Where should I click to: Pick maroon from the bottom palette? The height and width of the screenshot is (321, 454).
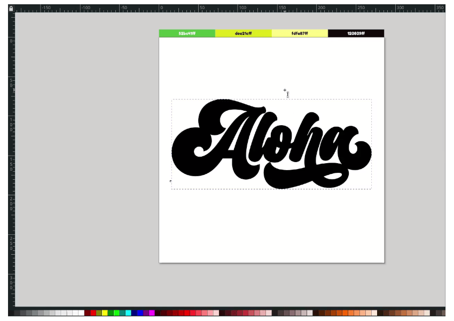tap(87, 313)
